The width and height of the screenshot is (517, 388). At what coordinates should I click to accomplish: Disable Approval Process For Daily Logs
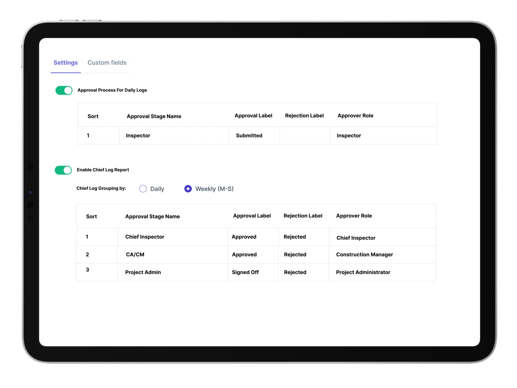point(64,90)
